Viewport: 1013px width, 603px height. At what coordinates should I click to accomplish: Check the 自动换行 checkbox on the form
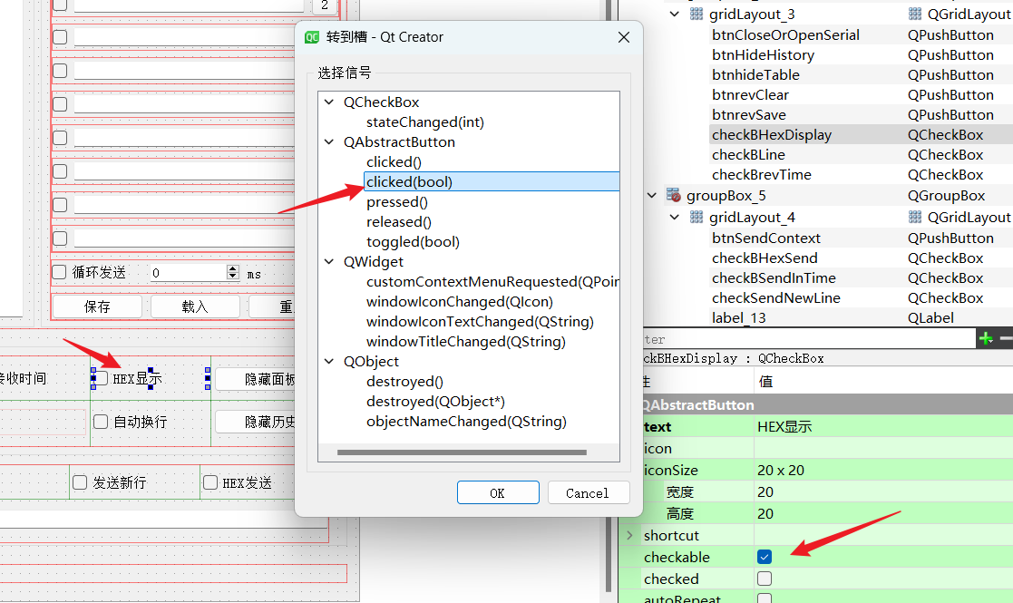pos(101,421)
